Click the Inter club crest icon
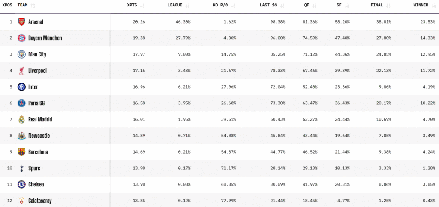 click(x=21, y=87)
